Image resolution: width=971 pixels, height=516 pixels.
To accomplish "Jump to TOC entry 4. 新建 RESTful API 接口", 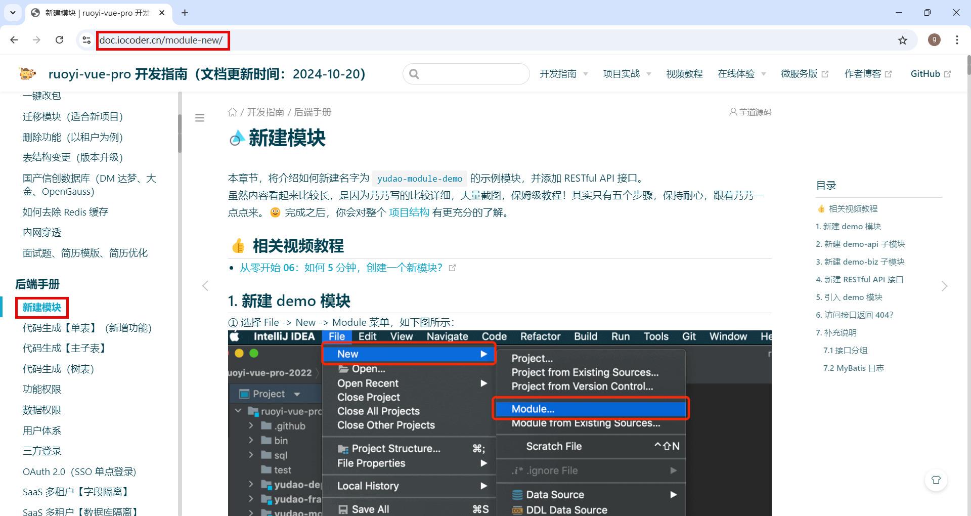I will pos(860,279).
